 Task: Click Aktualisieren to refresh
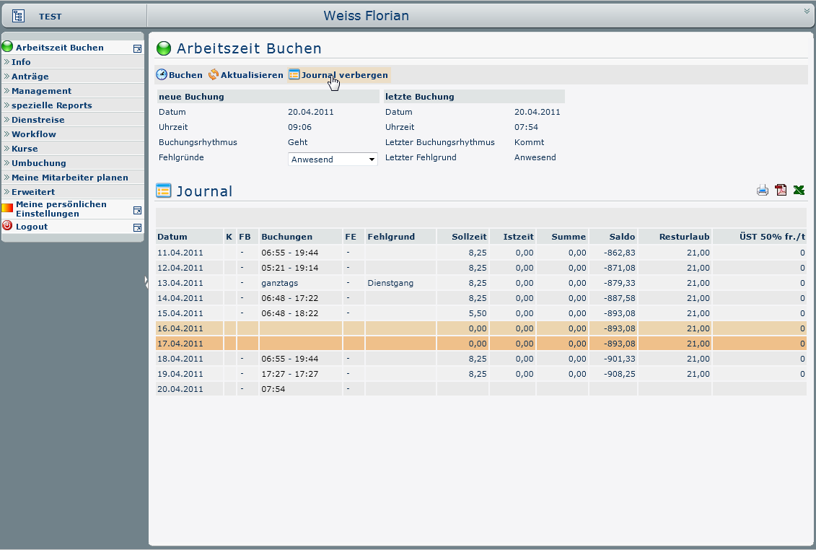click(245, 75)
